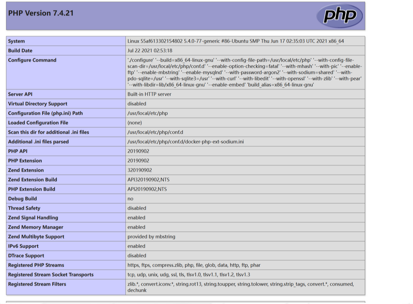This screenshot has height=304, width=413.
Task: Click the 'Registered Stream Filters' label
Action: (x=37, y=284)
